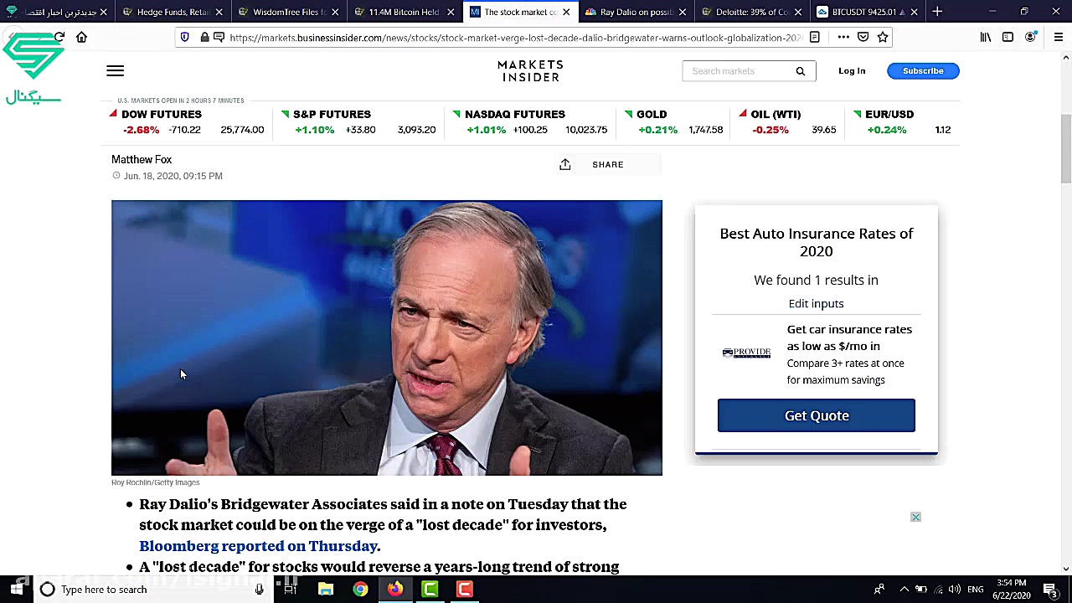Close the advertisement with X icon
1072x603 pixels.
915,517
